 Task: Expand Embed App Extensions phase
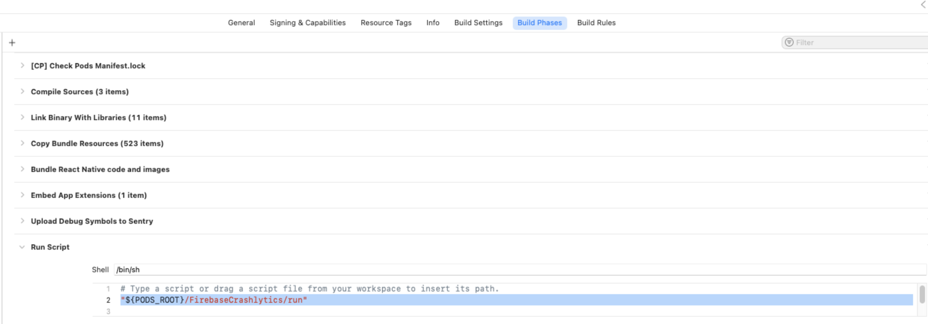22,195
